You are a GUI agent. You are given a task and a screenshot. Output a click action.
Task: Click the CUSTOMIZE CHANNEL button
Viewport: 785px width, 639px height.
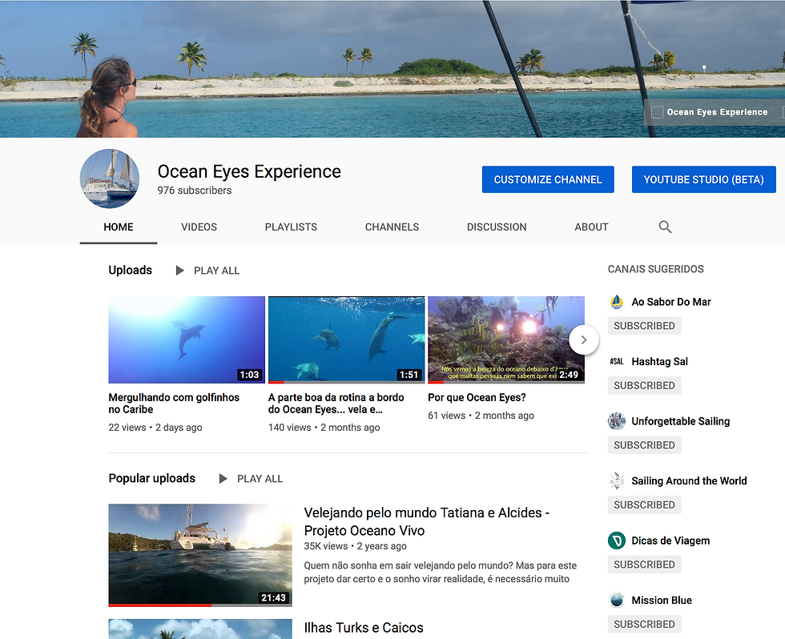pos(548,179)
